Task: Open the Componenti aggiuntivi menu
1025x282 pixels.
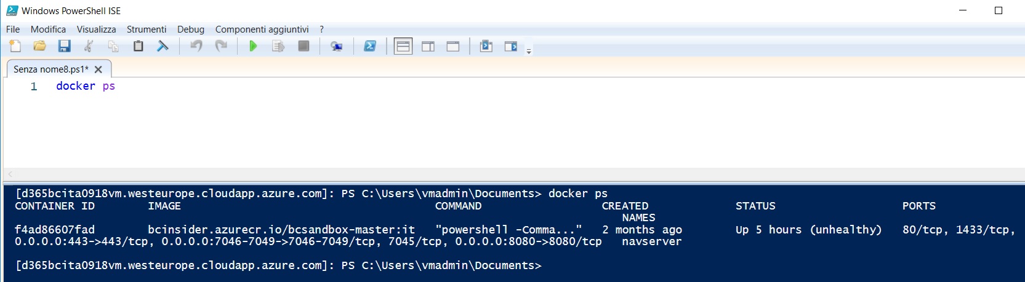Action: (x=262, y=29)
